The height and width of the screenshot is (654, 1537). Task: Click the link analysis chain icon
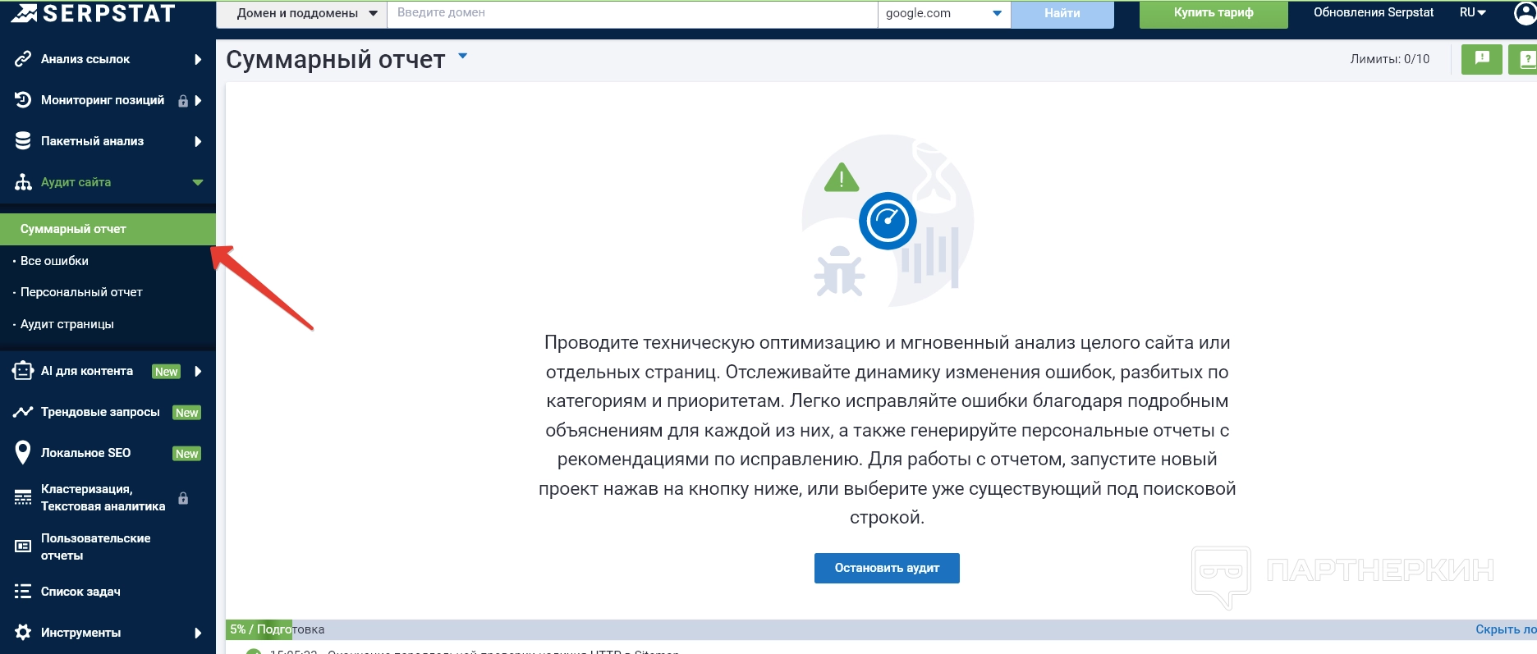click(23, 59)
